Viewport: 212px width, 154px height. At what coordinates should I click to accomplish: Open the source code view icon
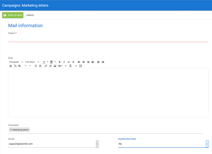click(76, 66)
